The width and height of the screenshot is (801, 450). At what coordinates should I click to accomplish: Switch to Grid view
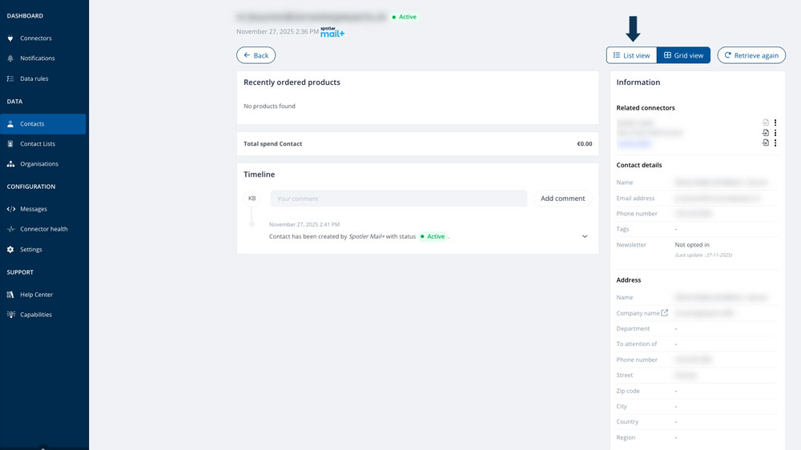[x=683, y=55]
